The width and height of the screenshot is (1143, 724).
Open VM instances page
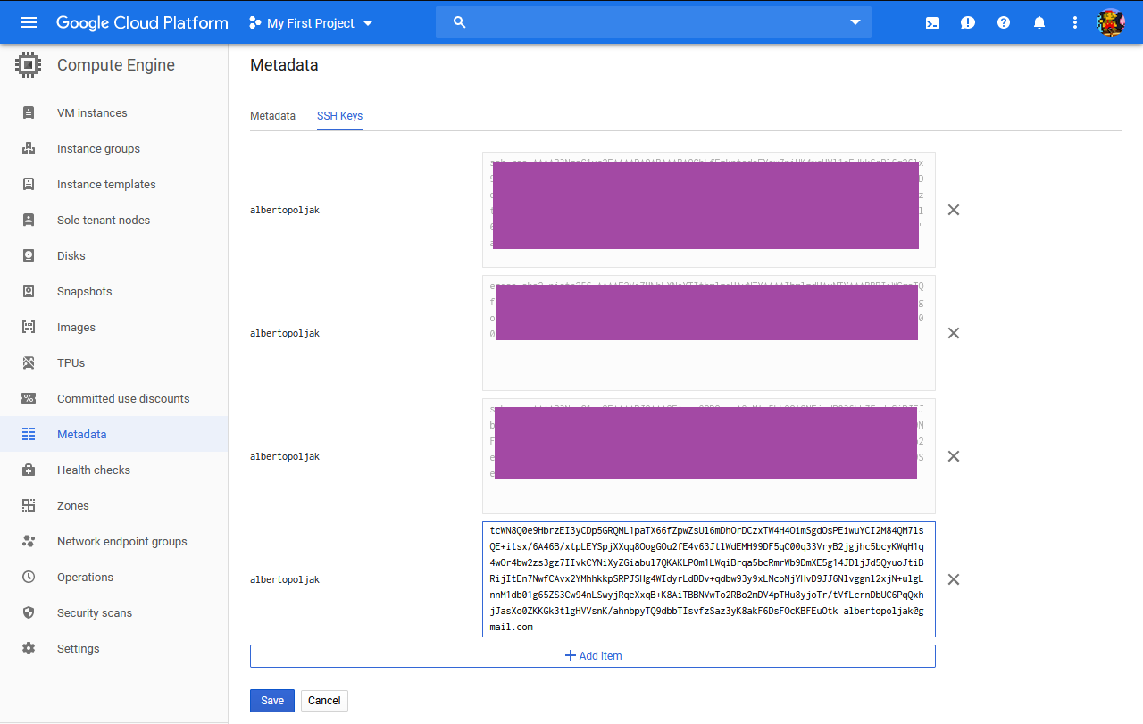click(x=92, y=113)
